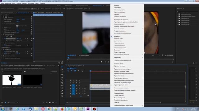Choose Свойства in the context menu

click(x=127, y=102)
